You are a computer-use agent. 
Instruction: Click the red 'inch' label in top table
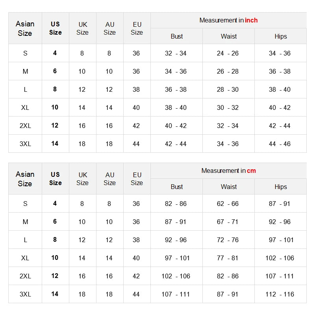point(251,20)
